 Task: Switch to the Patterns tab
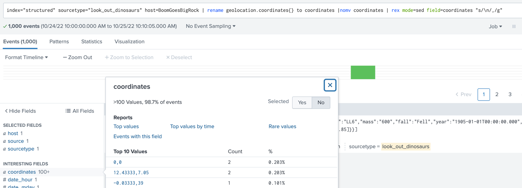pos(59,42)
